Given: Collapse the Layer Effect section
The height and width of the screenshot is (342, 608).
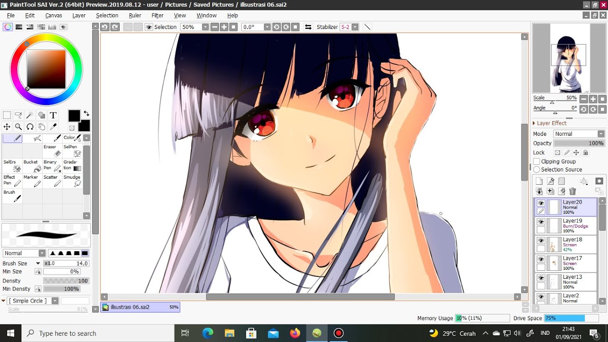Looking at the screenshot, I should click(x=534, y=123).
